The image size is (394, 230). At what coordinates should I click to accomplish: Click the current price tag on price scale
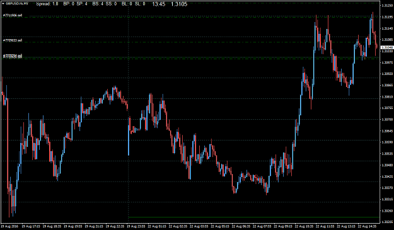[x=387, y=47]
